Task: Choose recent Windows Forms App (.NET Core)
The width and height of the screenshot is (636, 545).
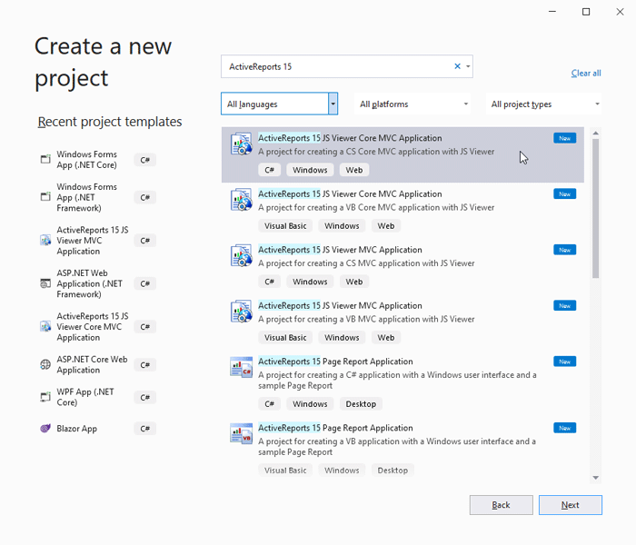Action: pyautogui.click(x=98, y=159)
